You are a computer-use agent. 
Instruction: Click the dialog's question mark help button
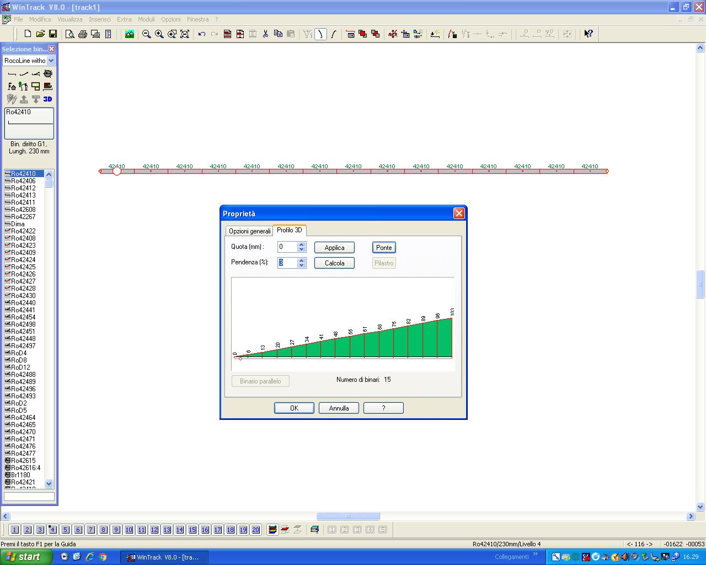tap(383, 408)
